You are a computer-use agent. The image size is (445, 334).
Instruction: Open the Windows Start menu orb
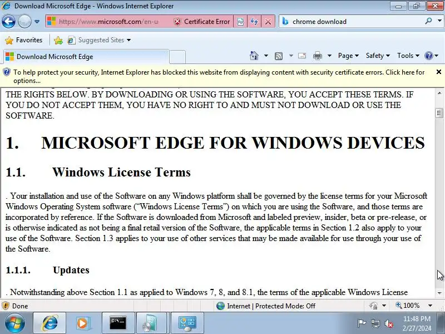click(x=14, y=323)
